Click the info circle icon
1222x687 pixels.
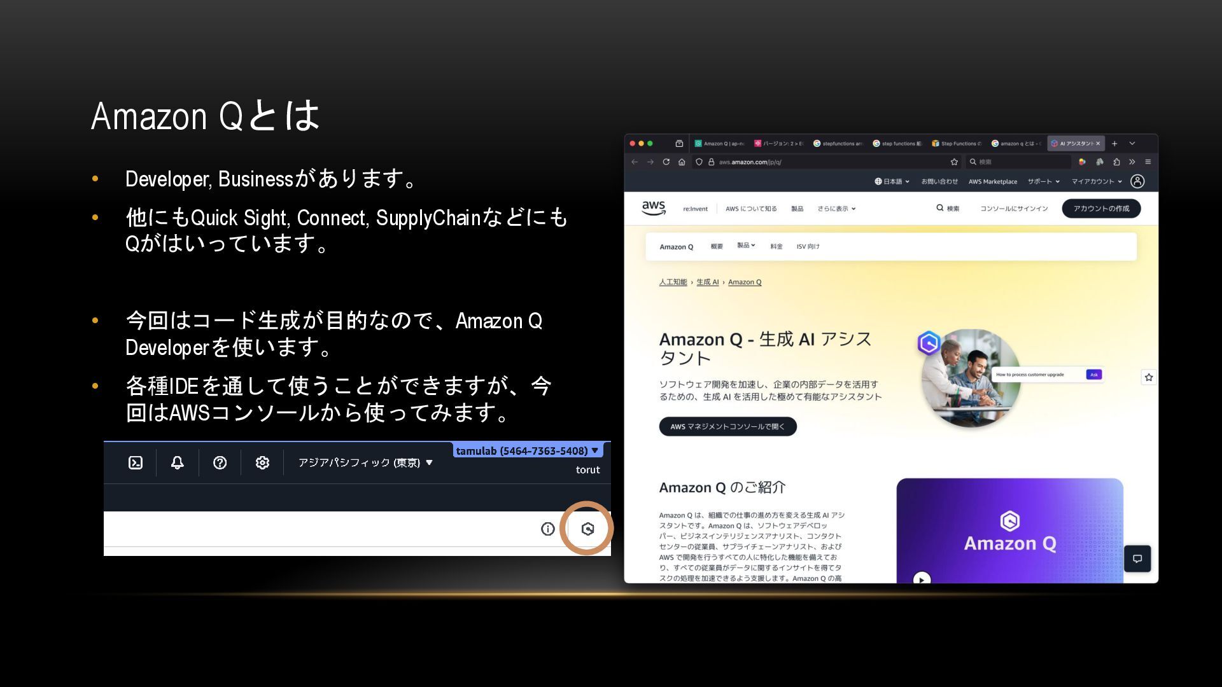pos(547,529)
